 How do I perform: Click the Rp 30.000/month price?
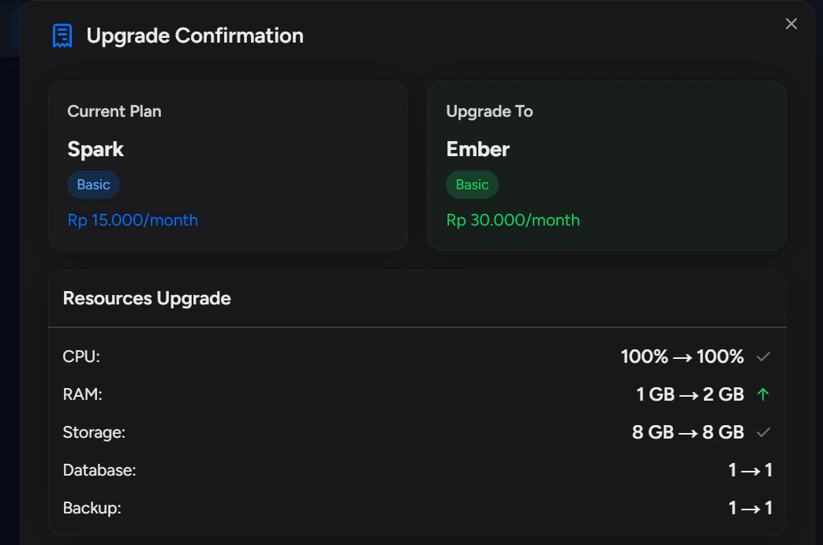click(x=513, y=220)
